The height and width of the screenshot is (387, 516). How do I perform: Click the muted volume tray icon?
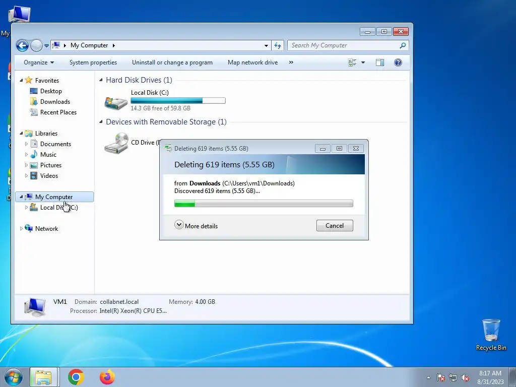(x=465, y=377)
